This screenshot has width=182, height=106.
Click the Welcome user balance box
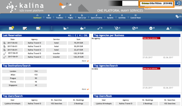pyautogui.click(x=157, y=4)
